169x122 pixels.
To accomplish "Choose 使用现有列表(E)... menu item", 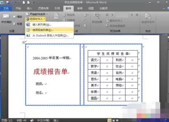I will pyautogui.click(x=49, y=30).
